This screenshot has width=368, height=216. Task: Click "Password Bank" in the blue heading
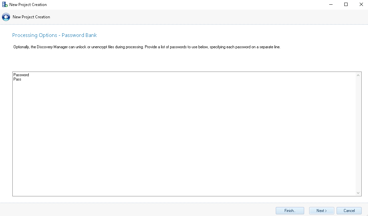79,35
